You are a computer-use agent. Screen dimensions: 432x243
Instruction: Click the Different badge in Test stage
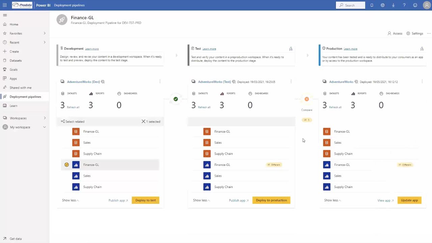(x=274, y=165)
